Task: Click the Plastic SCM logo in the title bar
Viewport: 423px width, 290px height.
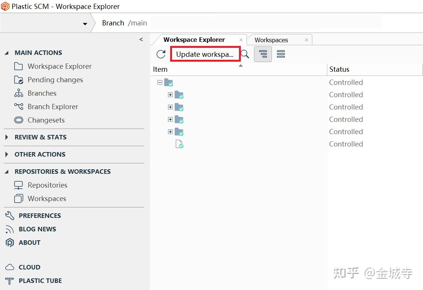Action: pos(5,6)
